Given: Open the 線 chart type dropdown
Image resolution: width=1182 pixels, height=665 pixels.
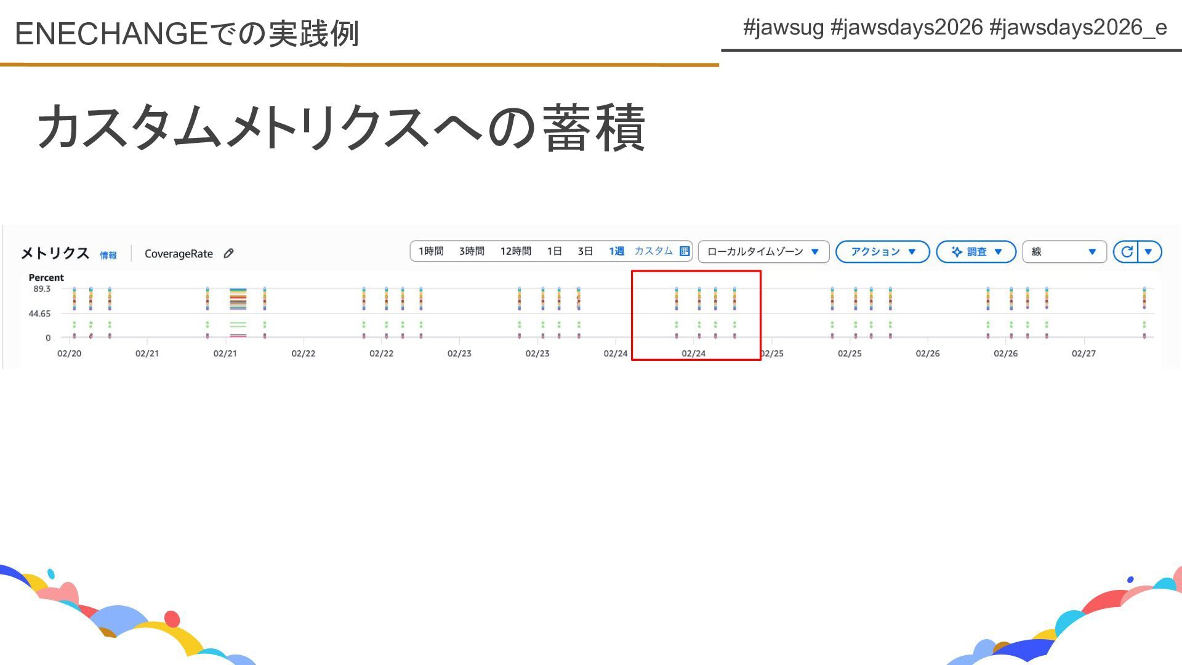Looking at the screenshot, I should coord(1064,251).
